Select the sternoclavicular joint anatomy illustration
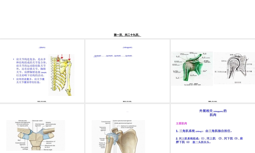This screenshot has height=153, width=255. (35, 135)
